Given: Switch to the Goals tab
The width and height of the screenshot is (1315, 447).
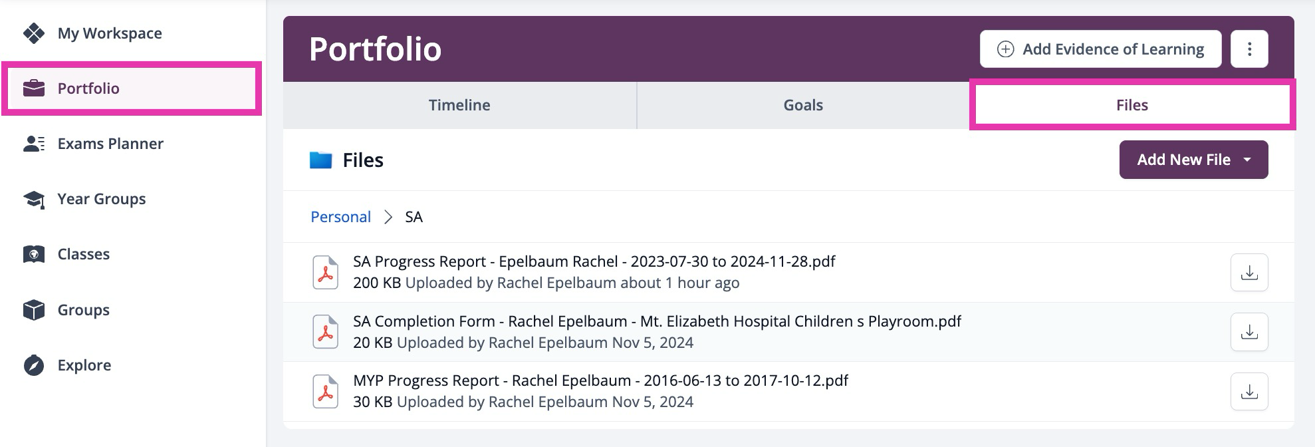Looking at the screenshot, I should coord(803,105).
